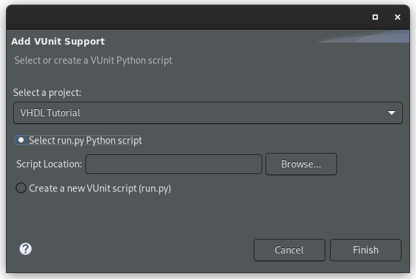Choose Create a new VUnit script radio
The height and width of the screenshot is (279, 416).
pyautogui.click(x=20, y=188)
